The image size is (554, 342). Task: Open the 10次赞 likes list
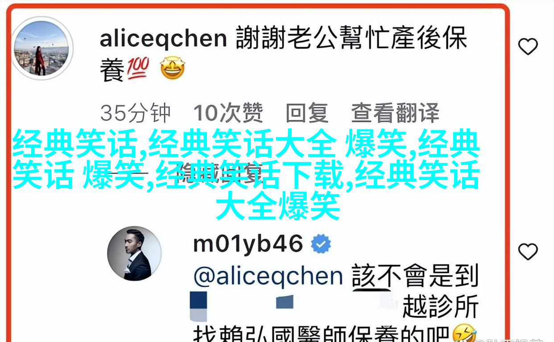(228, 113)
